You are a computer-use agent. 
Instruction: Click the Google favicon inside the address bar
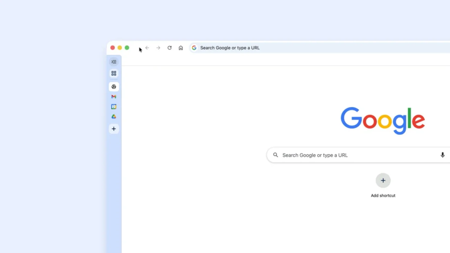pyautogui.click(x=194, y=47)
